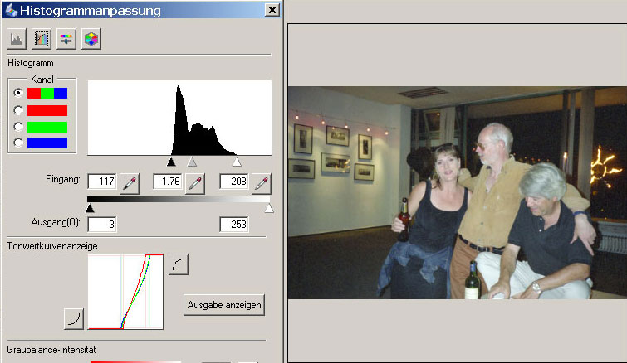Select the histogram adjustment toolbar icon

click(42, 39)
